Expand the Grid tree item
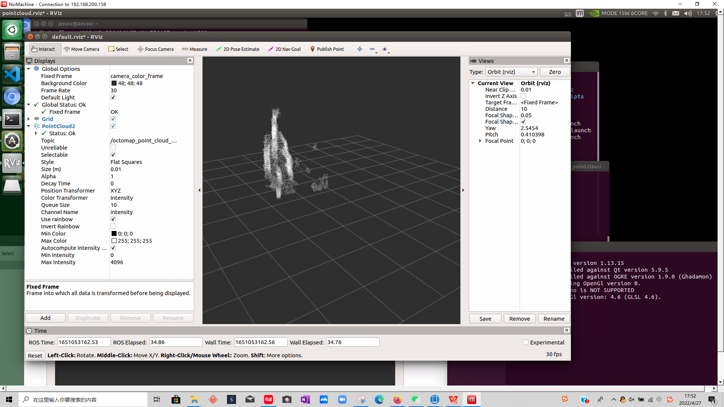The image size is (724, 407). [x=29, y=119]
